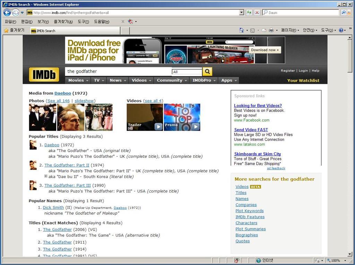Image resolution: width=355 pixels, height=265 pixels.
Task: Open the All search category dropdown
Action: tap(187, 72)
